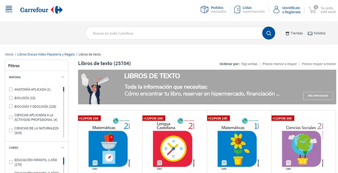This screenshot has height=173, width=338.
Task: Open Pedidos realizados box icon
Action: tap(204, 9)
